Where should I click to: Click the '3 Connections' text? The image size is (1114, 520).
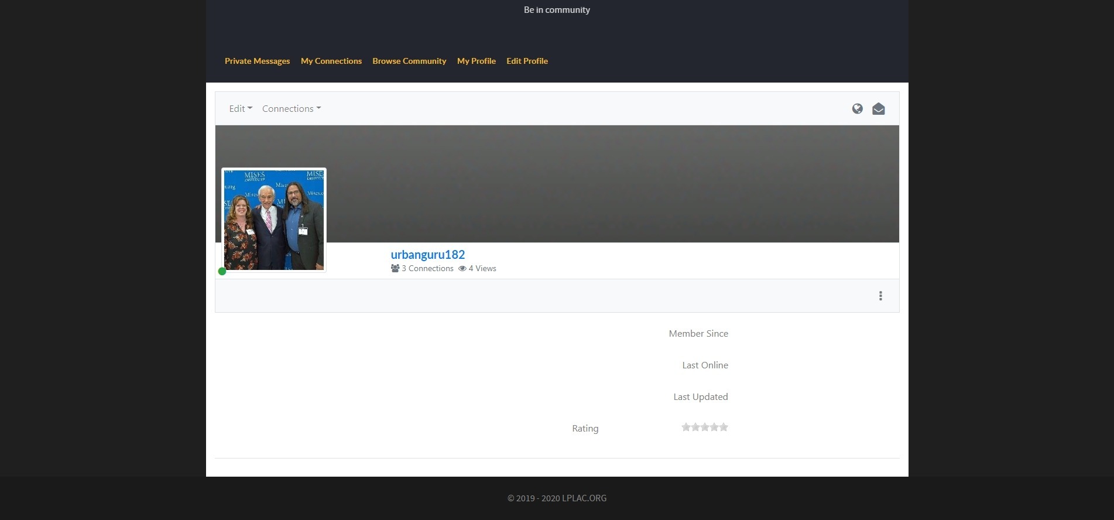point(427,268)
